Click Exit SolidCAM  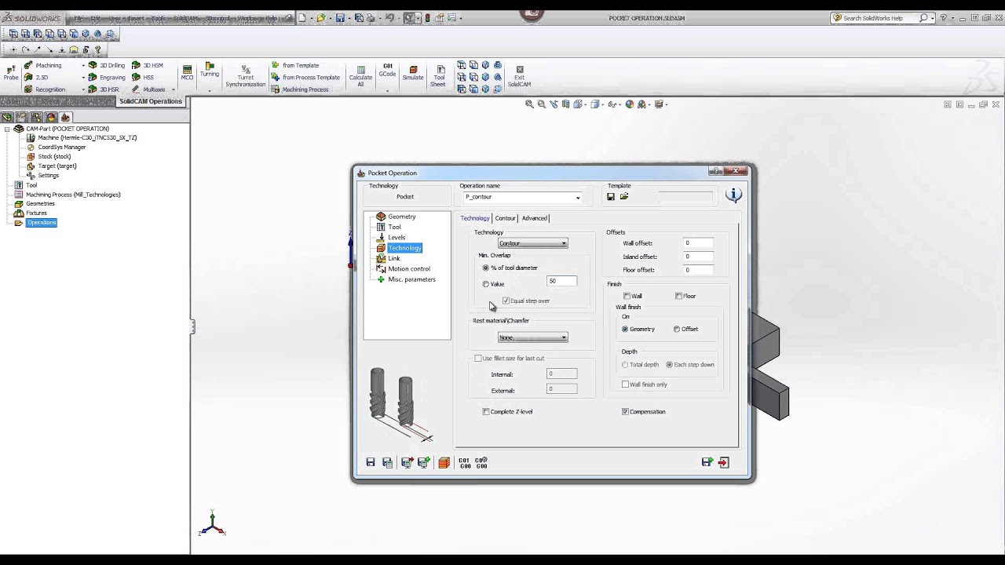[x=519, y=76]
